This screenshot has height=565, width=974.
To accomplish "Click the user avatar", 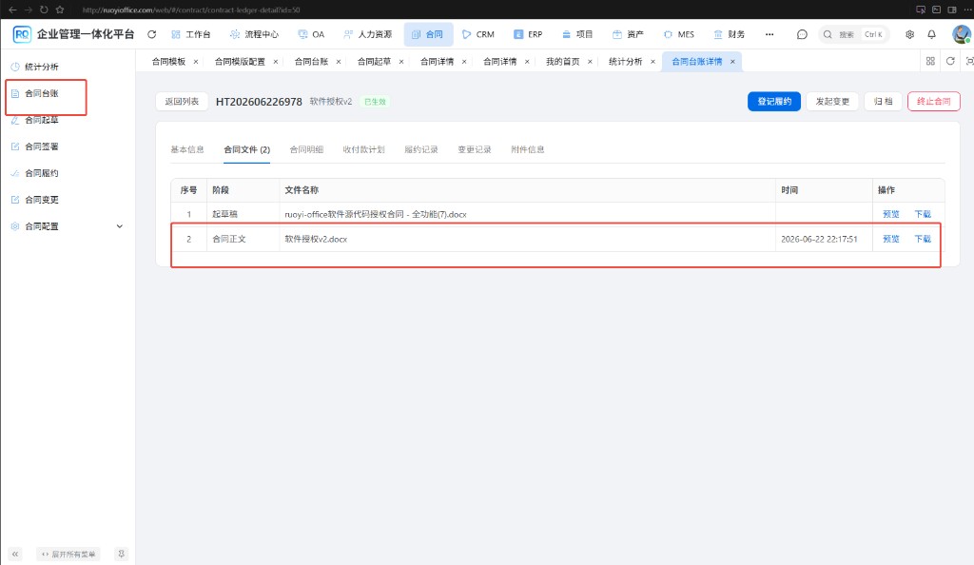I will click(x=962, y=34).
